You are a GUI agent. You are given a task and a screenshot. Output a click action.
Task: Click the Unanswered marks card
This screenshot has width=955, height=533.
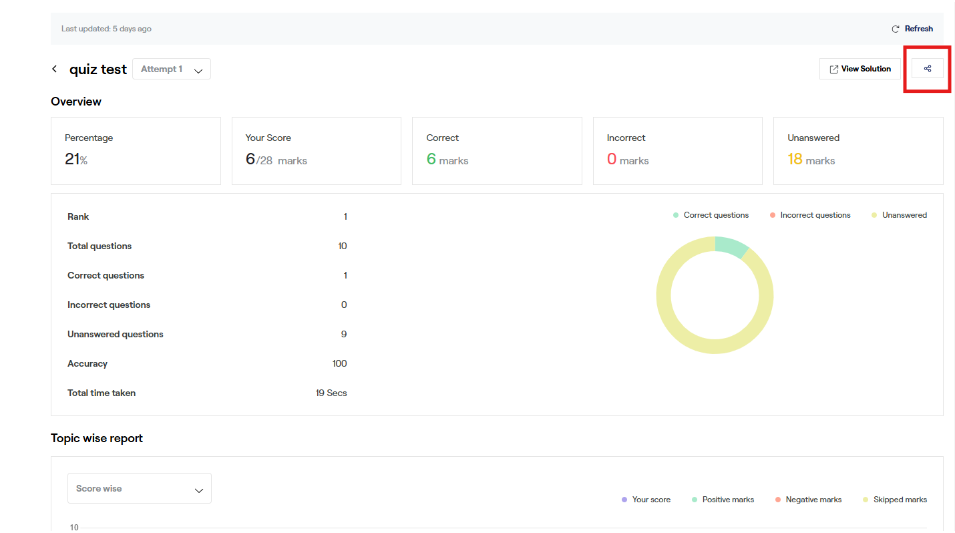[857, 151]
